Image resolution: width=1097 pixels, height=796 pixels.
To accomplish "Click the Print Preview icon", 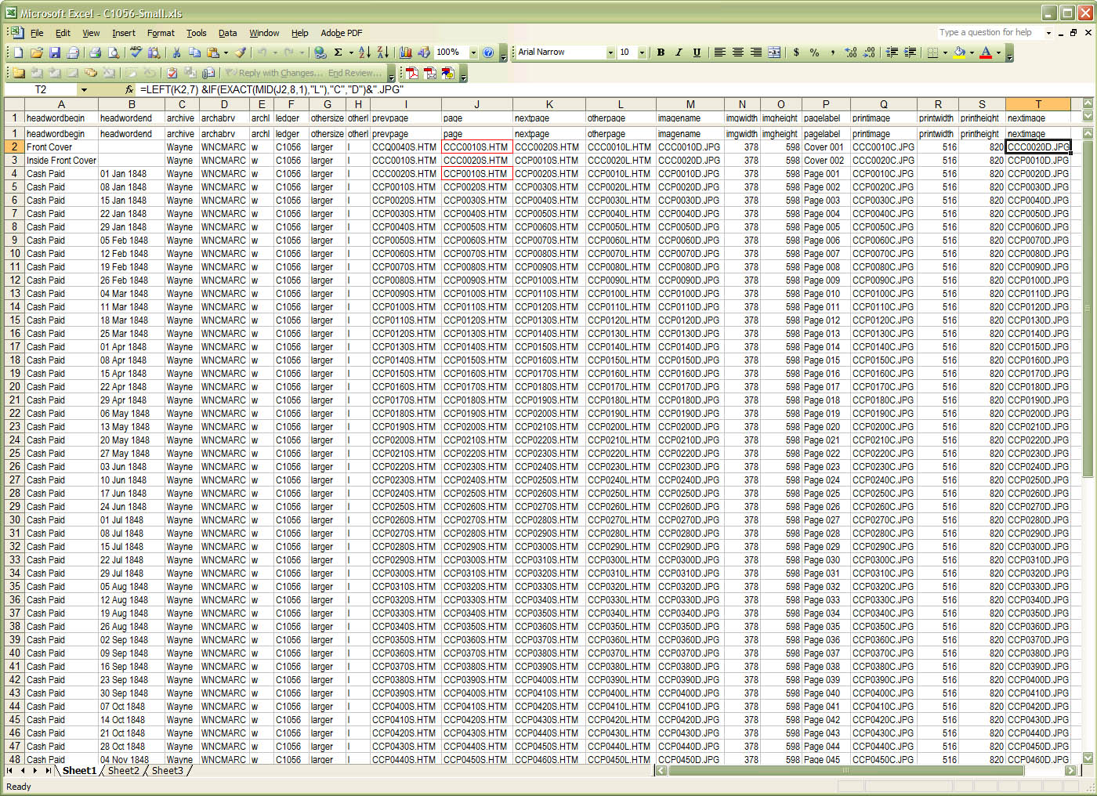I will (x=114, y=52).
